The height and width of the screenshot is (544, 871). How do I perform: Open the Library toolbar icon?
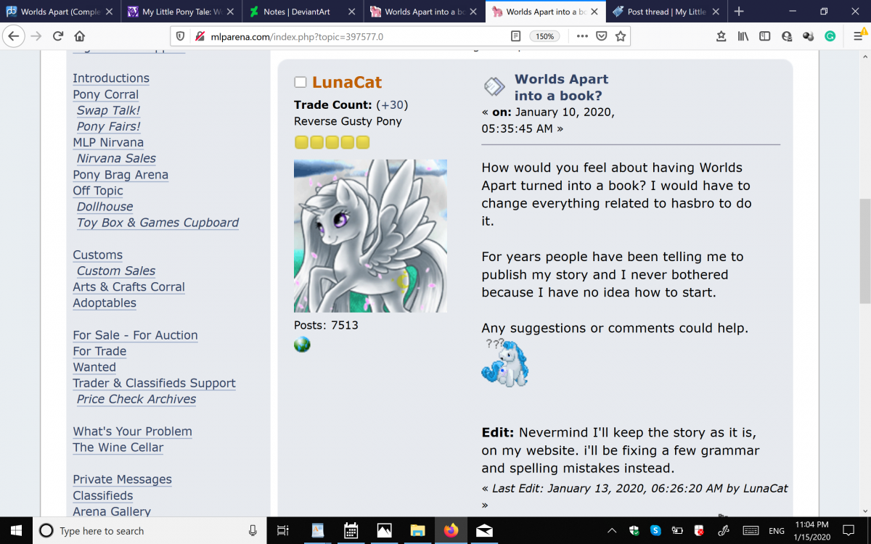click(x=743, y=36)
